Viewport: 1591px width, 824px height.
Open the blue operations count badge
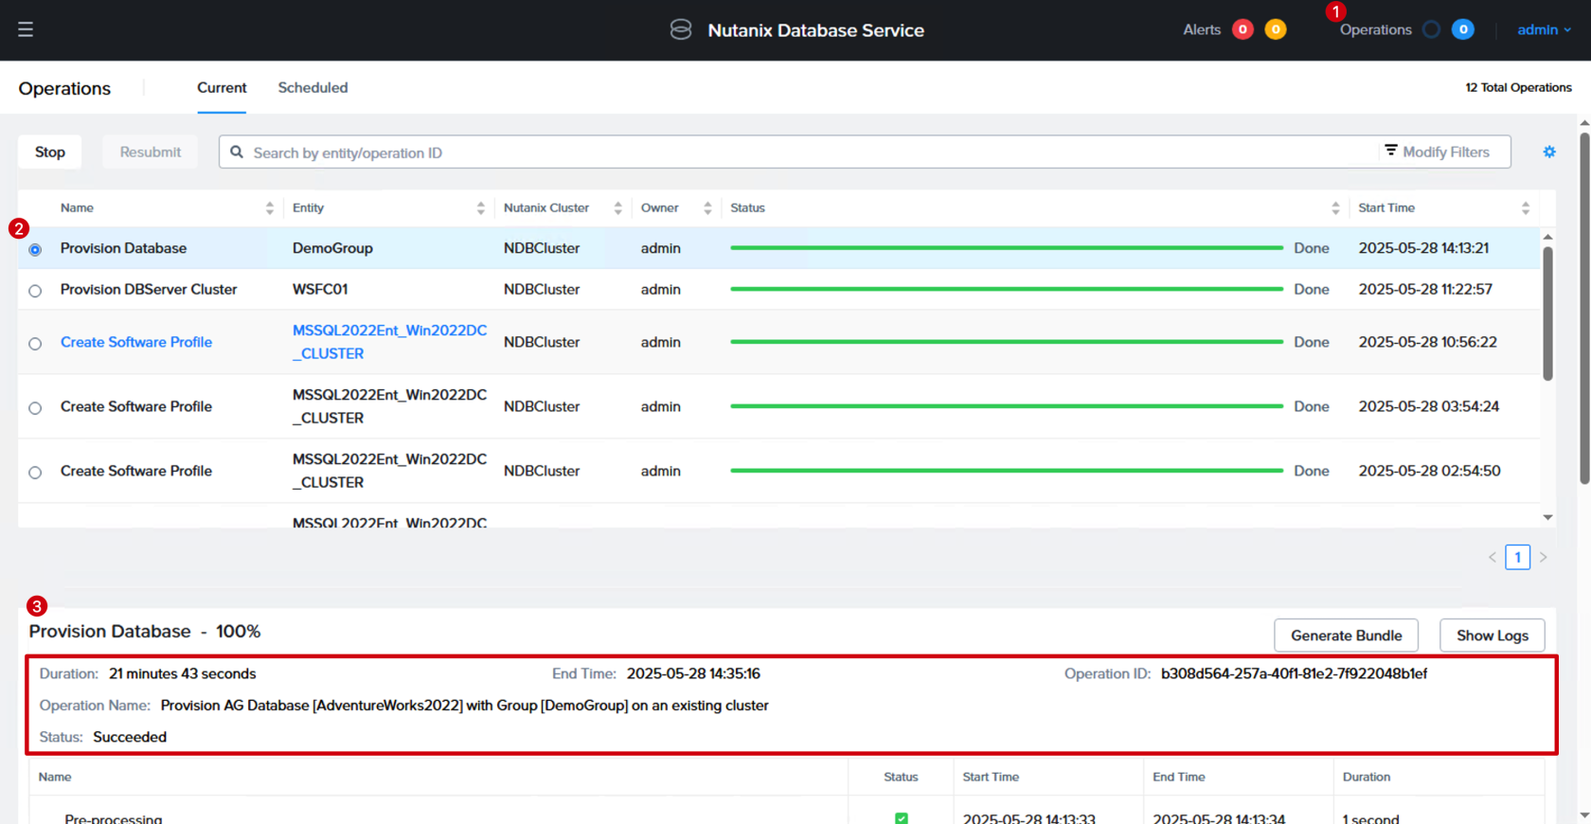click(x=1462, y=29)
